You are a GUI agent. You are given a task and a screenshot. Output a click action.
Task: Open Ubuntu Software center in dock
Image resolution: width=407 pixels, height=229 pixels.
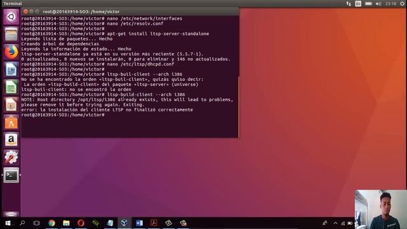[x=11, y=122]
